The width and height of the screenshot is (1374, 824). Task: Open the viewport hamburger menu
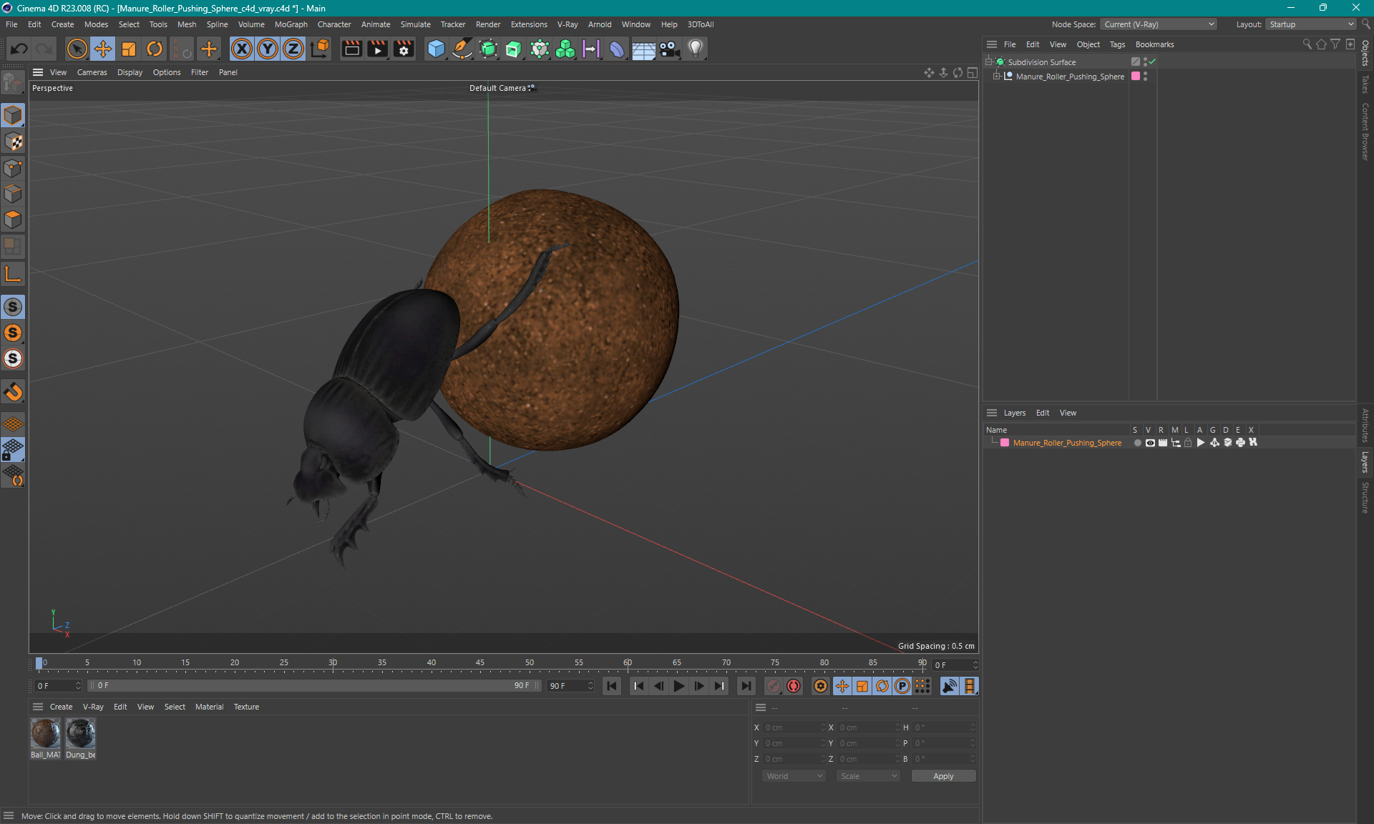tap(38, 72)
